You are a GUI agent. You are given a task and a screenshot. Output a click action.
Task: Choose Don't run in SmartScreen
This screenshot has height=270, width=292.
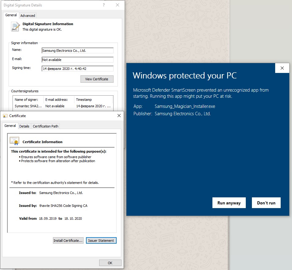(x=266, y=203)
